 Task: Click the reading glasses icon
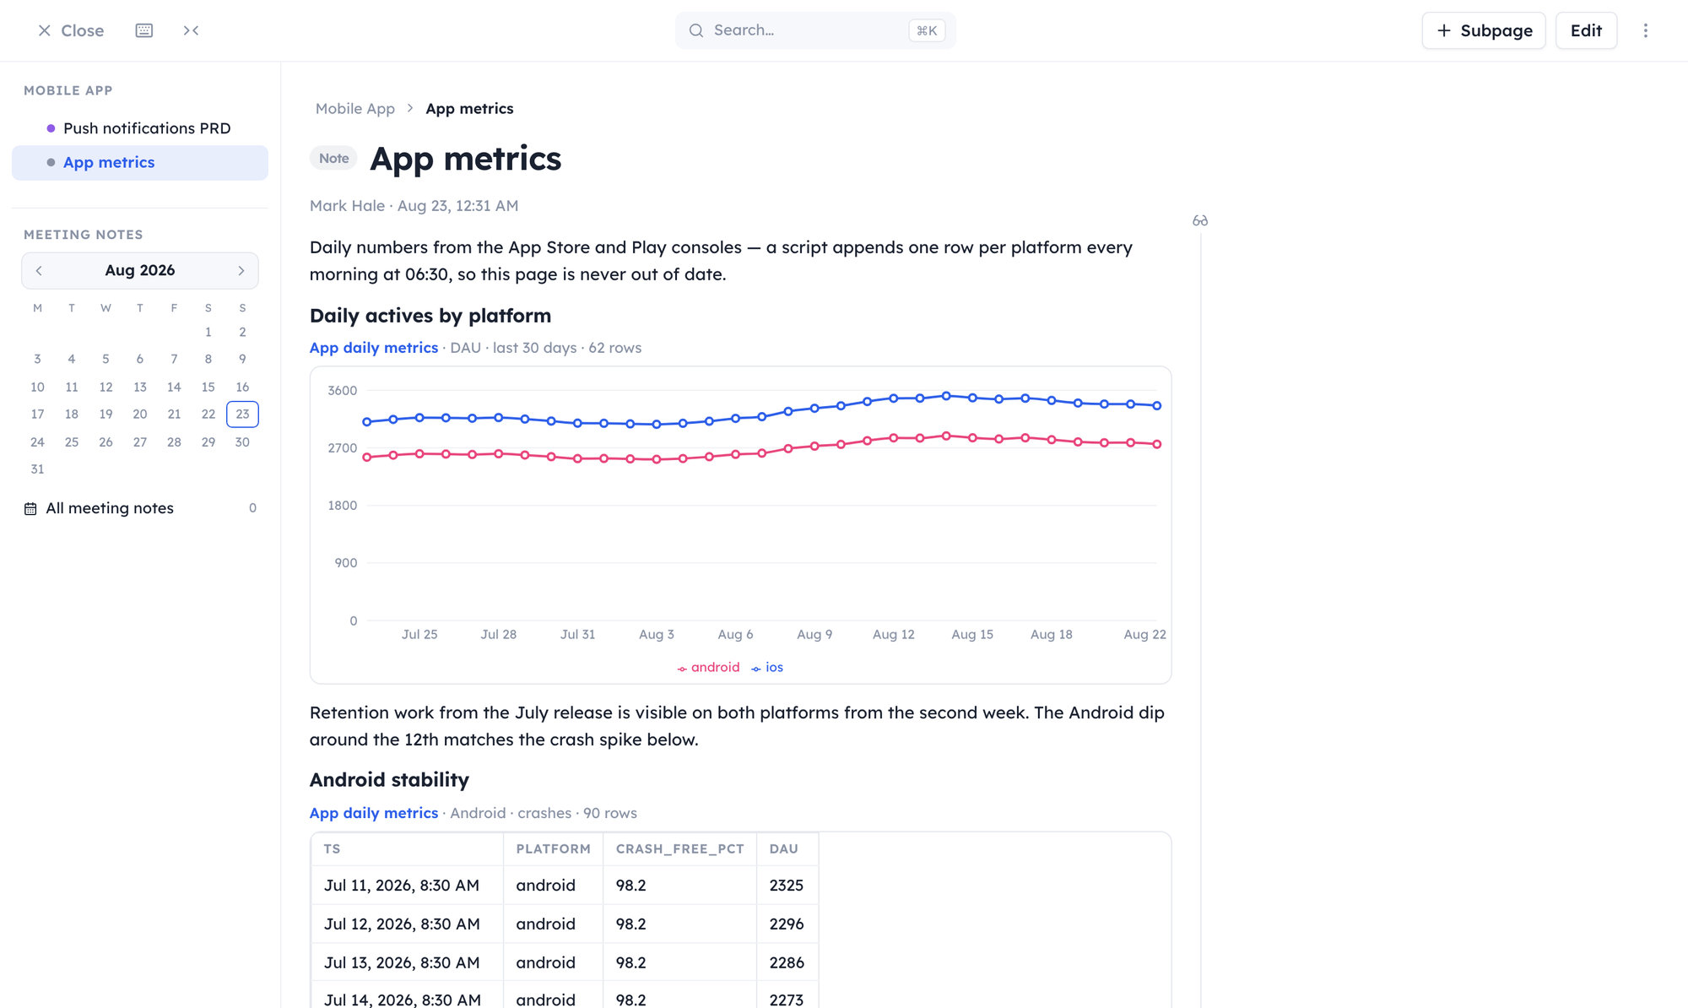1200,221
